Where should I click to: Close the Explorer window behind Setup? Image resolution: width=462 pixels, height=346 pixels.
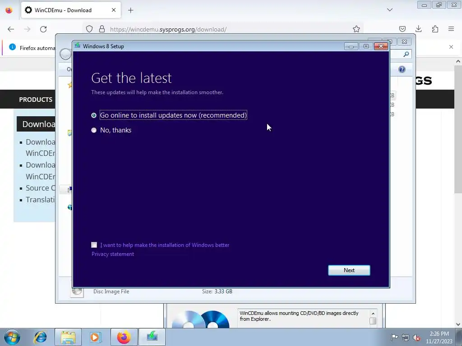(x=404, y=42)
